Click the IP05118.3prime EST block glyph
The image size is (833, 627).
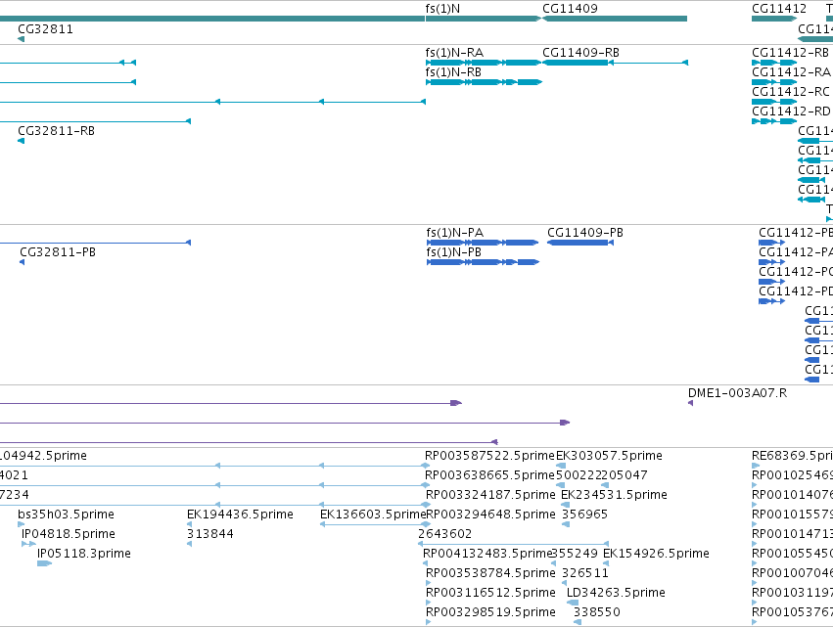(x=44, y=563)
